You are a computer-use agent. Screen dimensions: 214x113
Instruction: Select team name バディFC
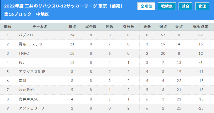click(27, 35)
